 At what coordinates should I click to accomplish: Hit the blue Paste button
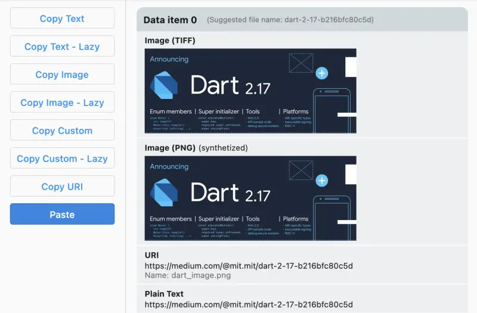click(62, 214)
